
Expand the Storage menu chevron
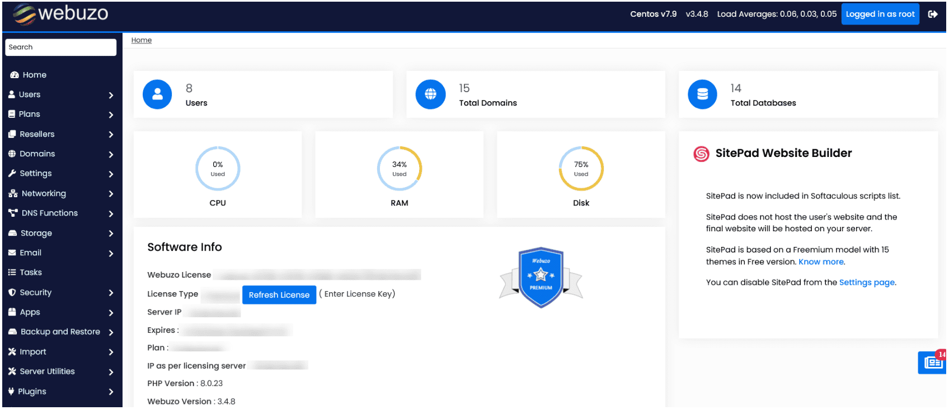tap(111, 233)
